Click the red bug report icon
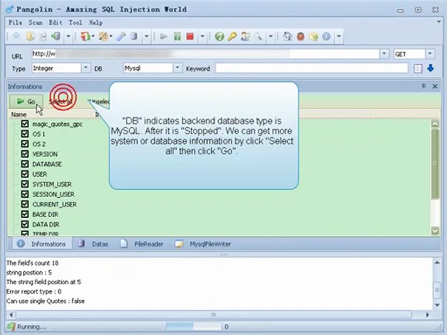 [x=300, y=36]
